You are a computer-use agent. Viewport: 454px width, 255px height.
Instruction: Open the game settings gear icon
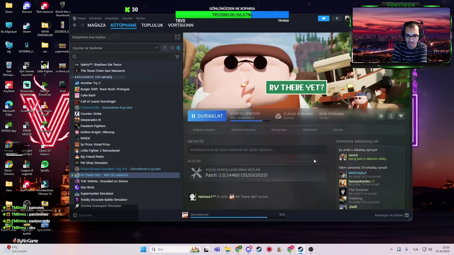pos(381,116)
